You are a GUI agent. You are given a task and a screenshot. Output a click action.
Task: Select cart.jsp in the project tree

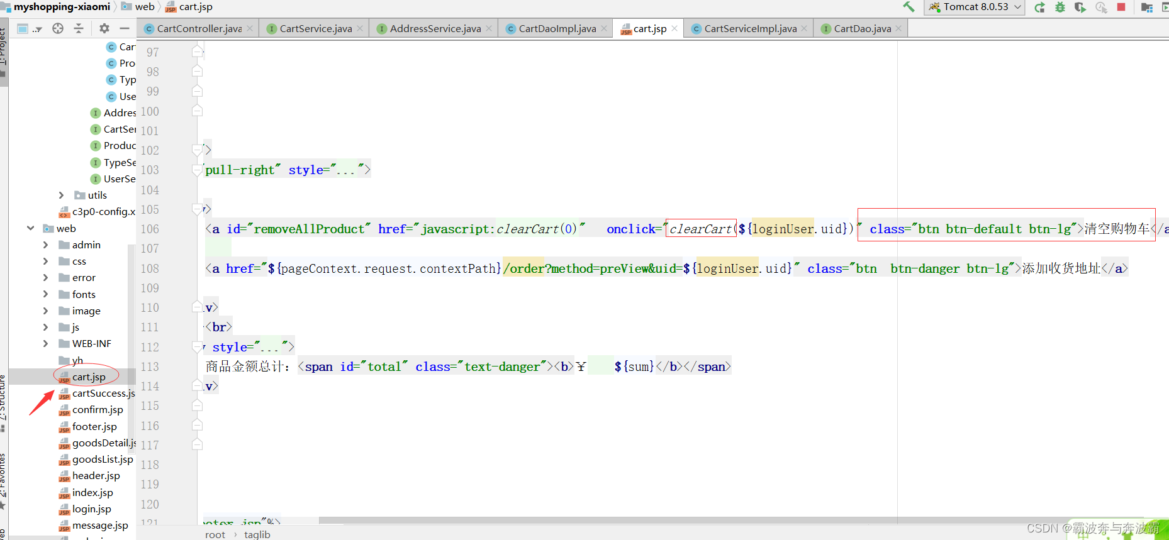(89, 377)
